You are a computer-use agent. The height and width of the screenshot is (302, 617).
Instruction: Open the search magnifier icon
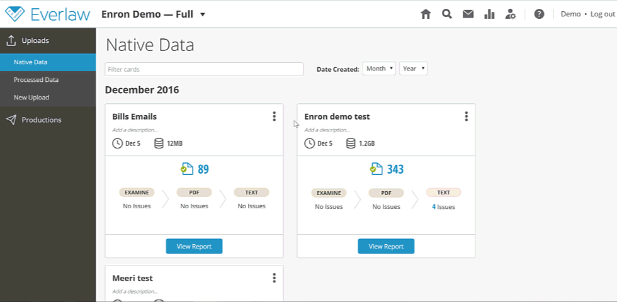(446, 14)
